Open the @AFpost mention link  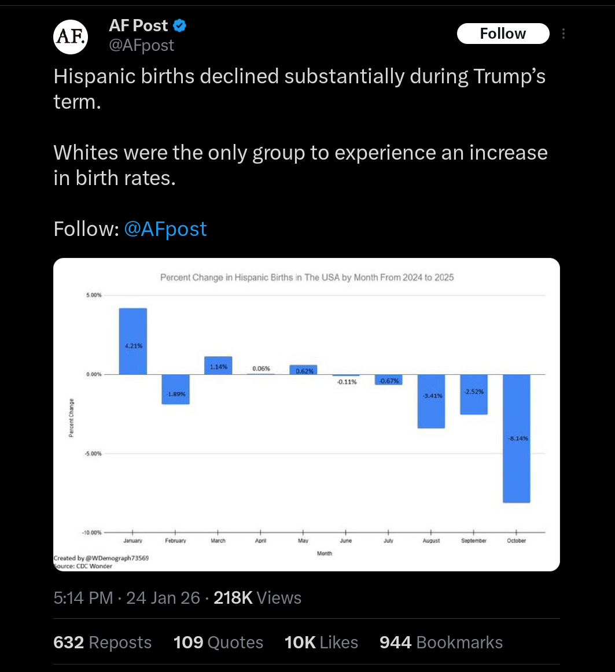point(165,228)
